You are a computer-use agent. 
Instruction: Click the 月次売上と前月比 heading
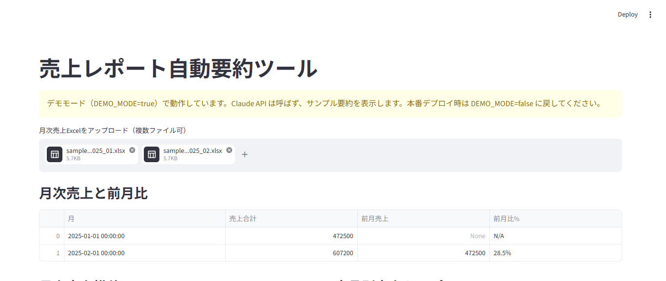click(x=94, y=193)
